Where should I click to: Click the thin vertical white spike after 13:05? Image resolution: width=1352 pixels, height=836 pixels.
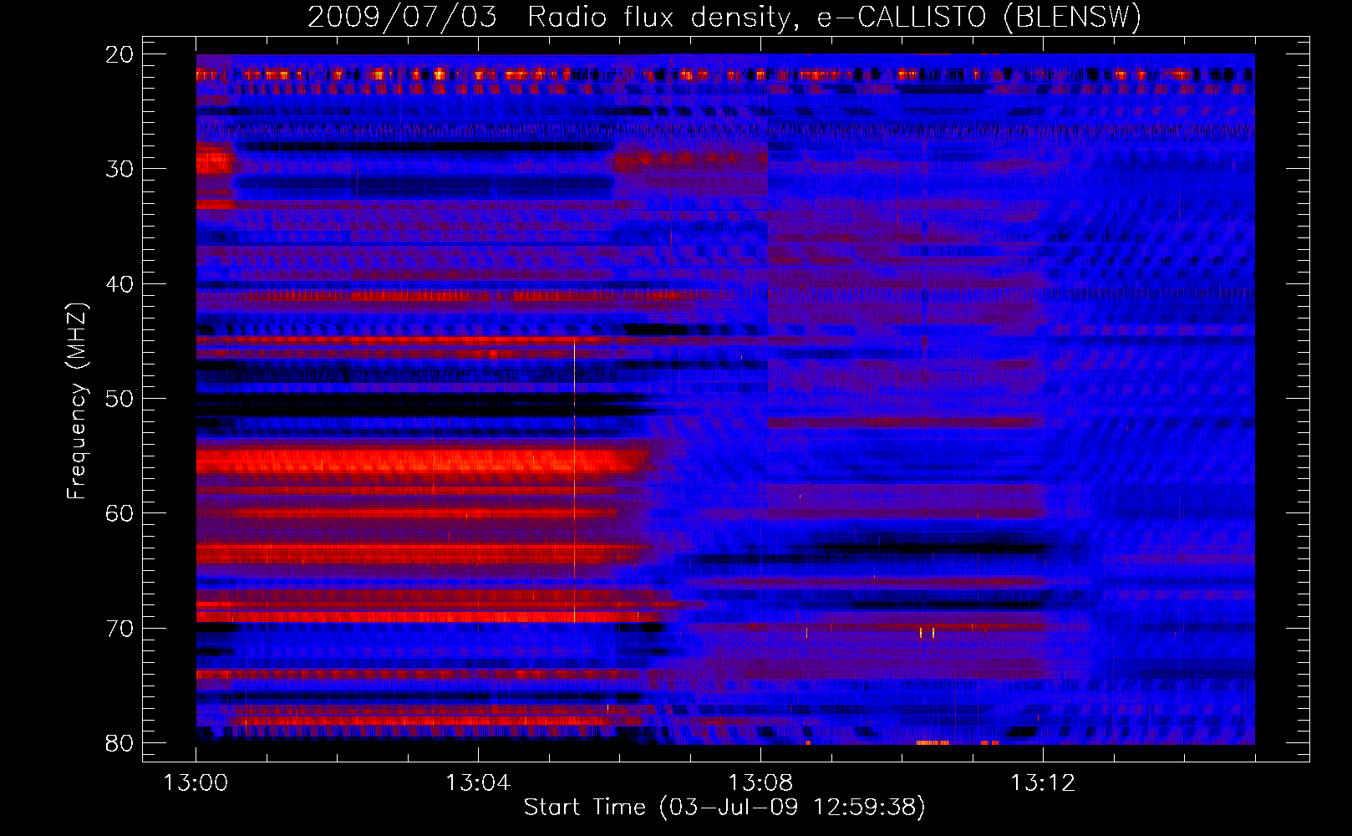(x=574, y=481)
